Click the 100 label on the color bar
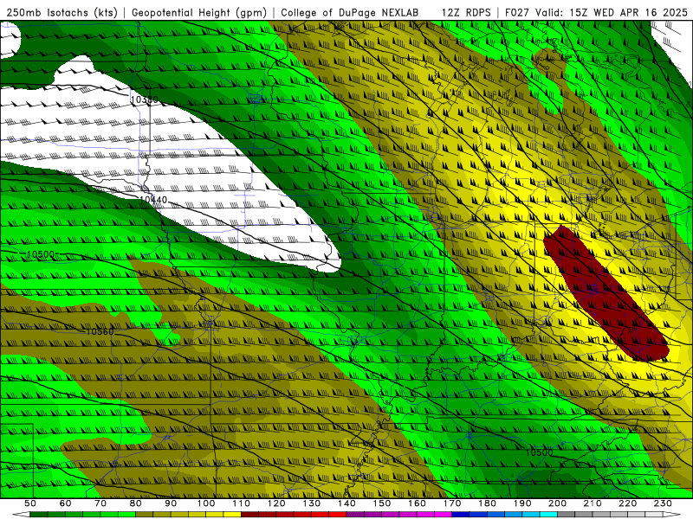 pos(206,503)
